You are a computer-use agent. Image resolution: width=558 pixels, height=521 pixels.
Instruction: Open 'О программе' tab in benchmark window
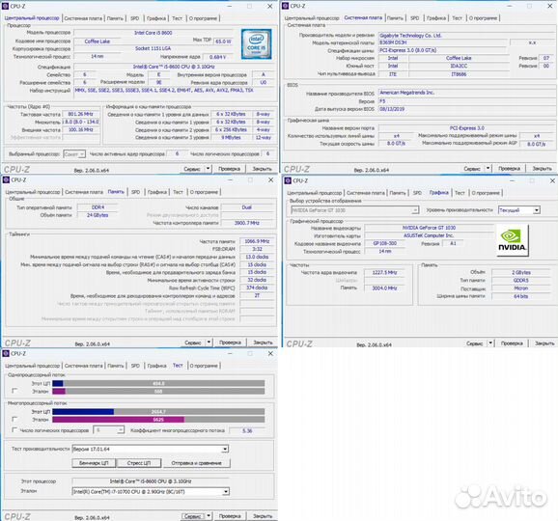(x=204, y=366)
